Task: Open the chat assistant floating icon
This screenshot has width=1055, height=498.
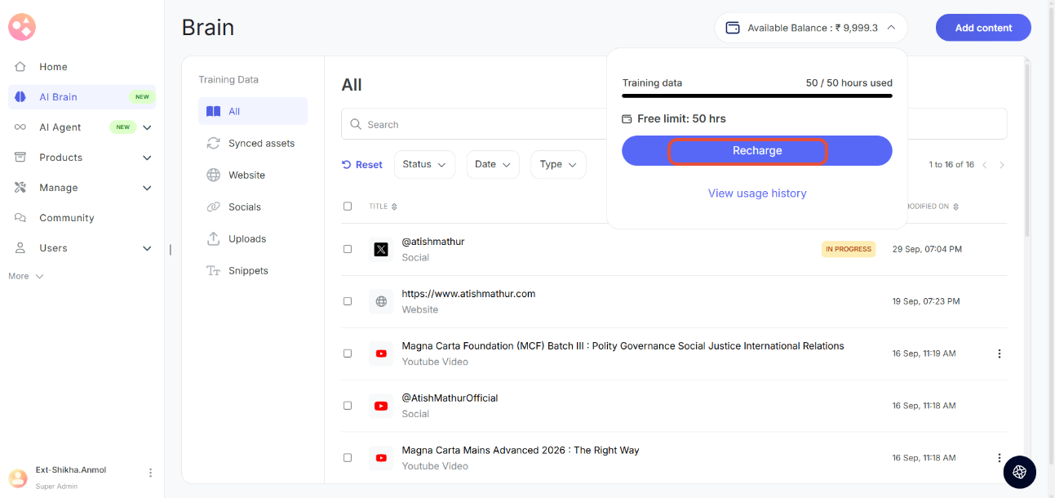Action: (x=1019, y=472)
